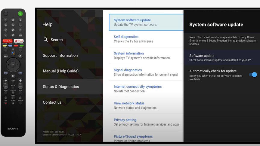Toggle the Automatically check for update switch
This screenshot has width=260, height=146.
pos(253,75)
